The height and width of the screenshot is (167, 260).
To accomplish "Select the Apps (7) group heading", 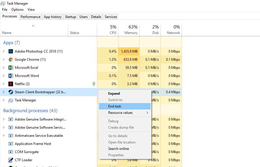I will [x=12, y=43].
